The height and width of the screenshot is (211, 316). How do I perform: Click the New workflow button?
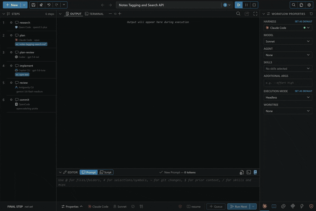coord(12,5)
